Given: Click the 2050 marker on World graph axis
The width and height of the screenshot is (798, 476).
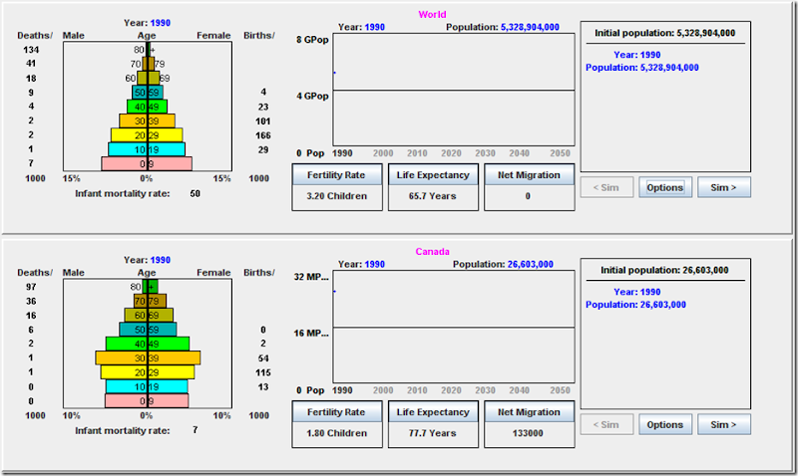Looking at the screenshot, I should (x=560, y=153).
